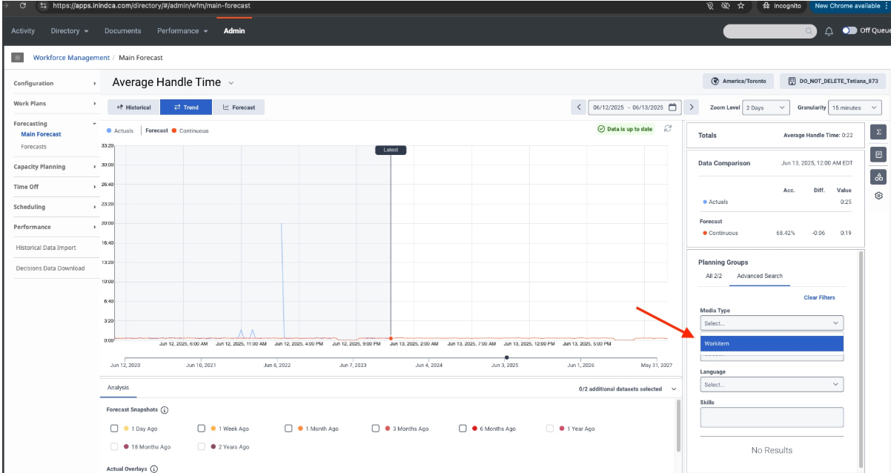Open the date range calendar picker
Viewport: 891px width, 473px height.
pos(672,107)
